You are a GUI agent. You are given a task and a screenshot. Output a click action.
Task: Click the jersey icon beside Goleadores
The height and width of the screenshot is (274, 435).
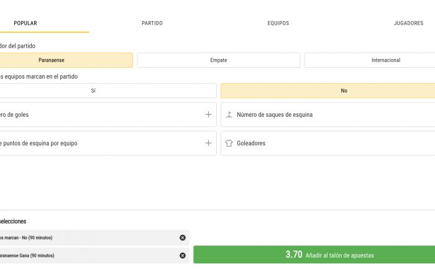[x=229, y=143]
